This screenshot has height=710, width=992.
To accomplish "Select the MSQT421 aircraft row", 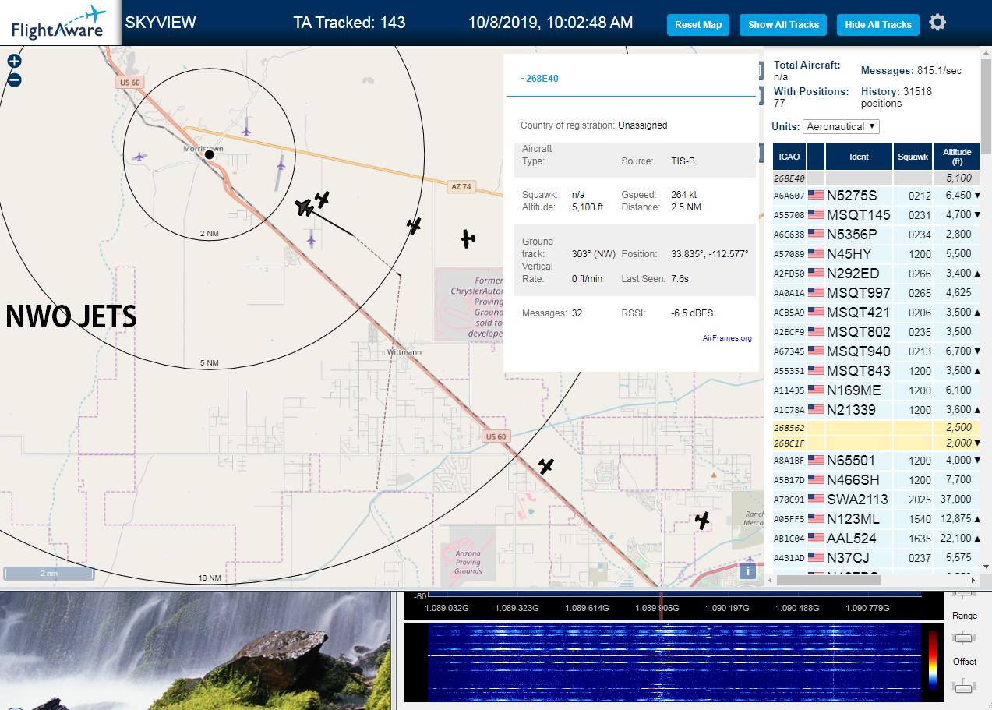I will tap(876, 312).
